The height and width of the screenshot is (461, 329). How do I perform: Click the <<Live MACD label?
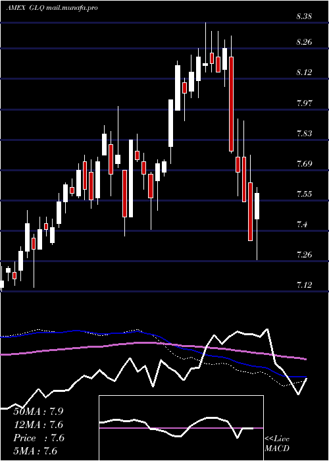277,444
